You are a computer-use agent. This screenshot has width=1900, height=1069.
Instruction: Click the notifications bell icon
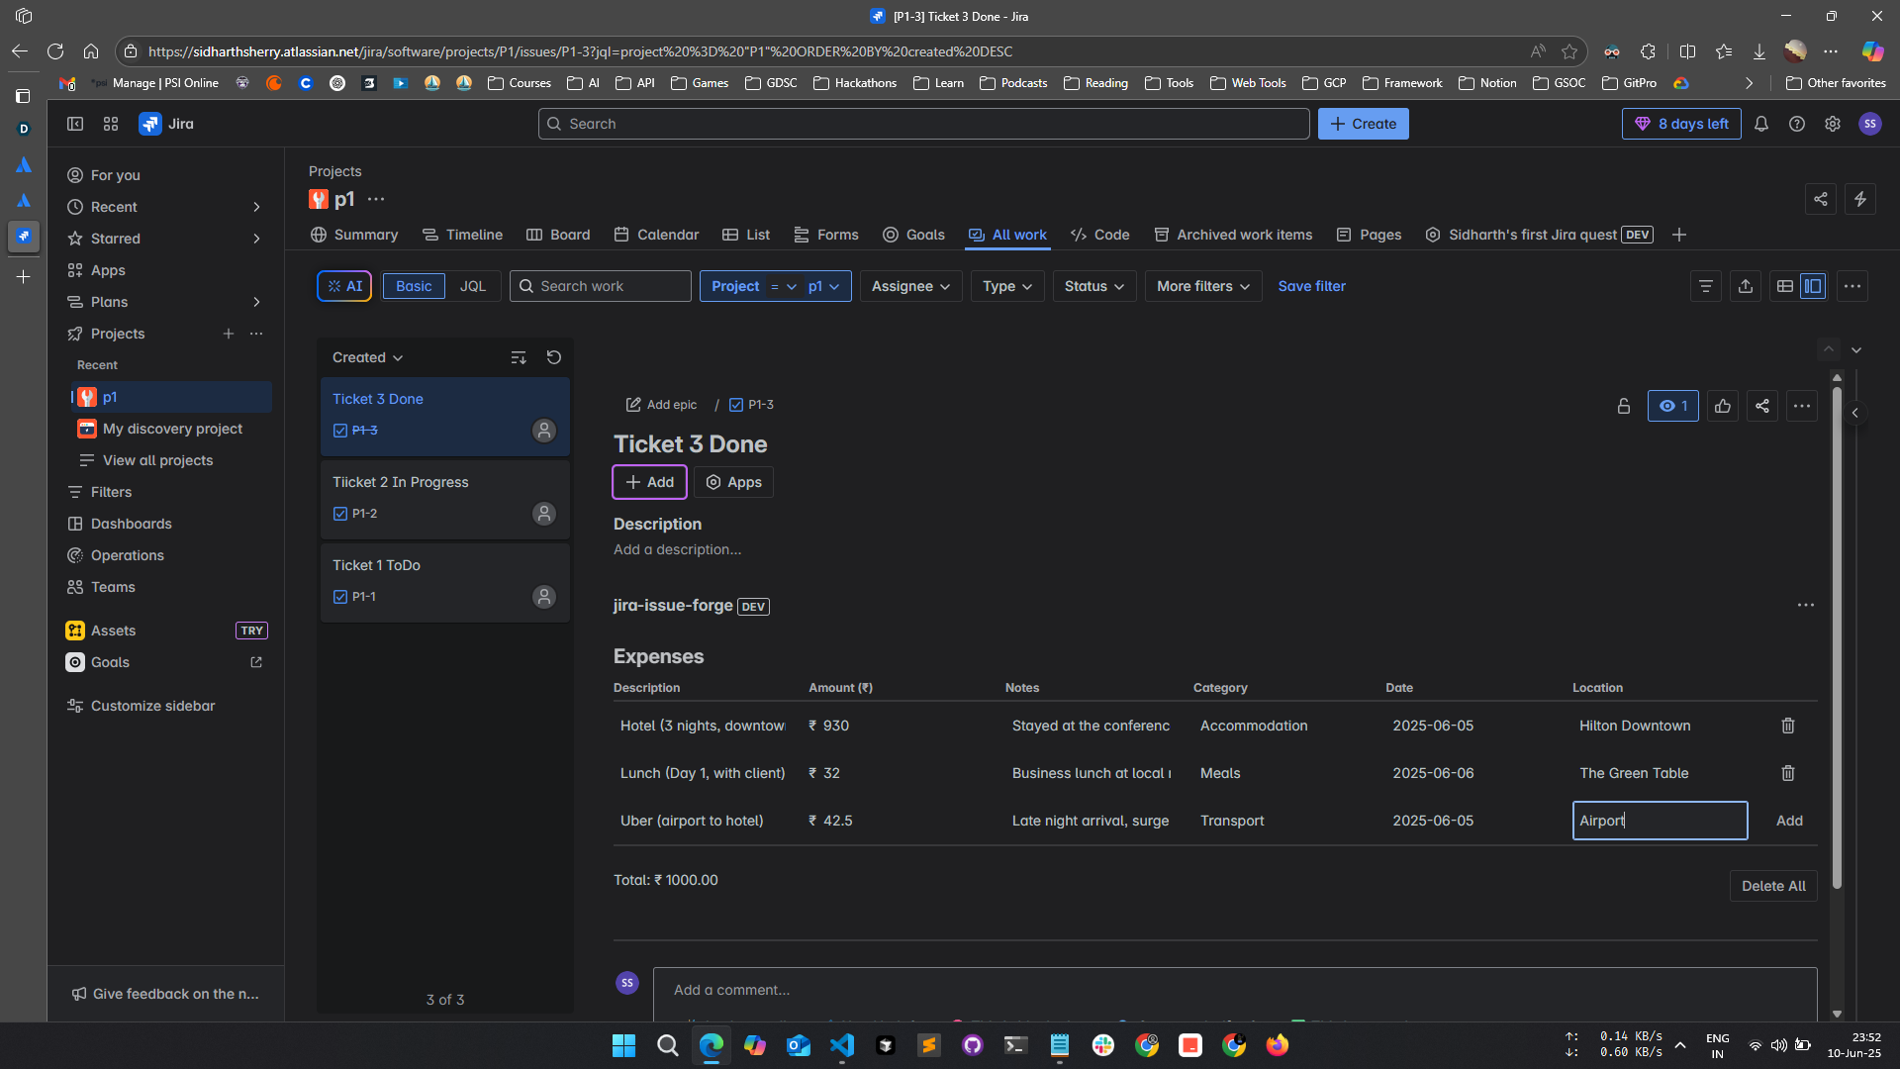point(1761,124)
